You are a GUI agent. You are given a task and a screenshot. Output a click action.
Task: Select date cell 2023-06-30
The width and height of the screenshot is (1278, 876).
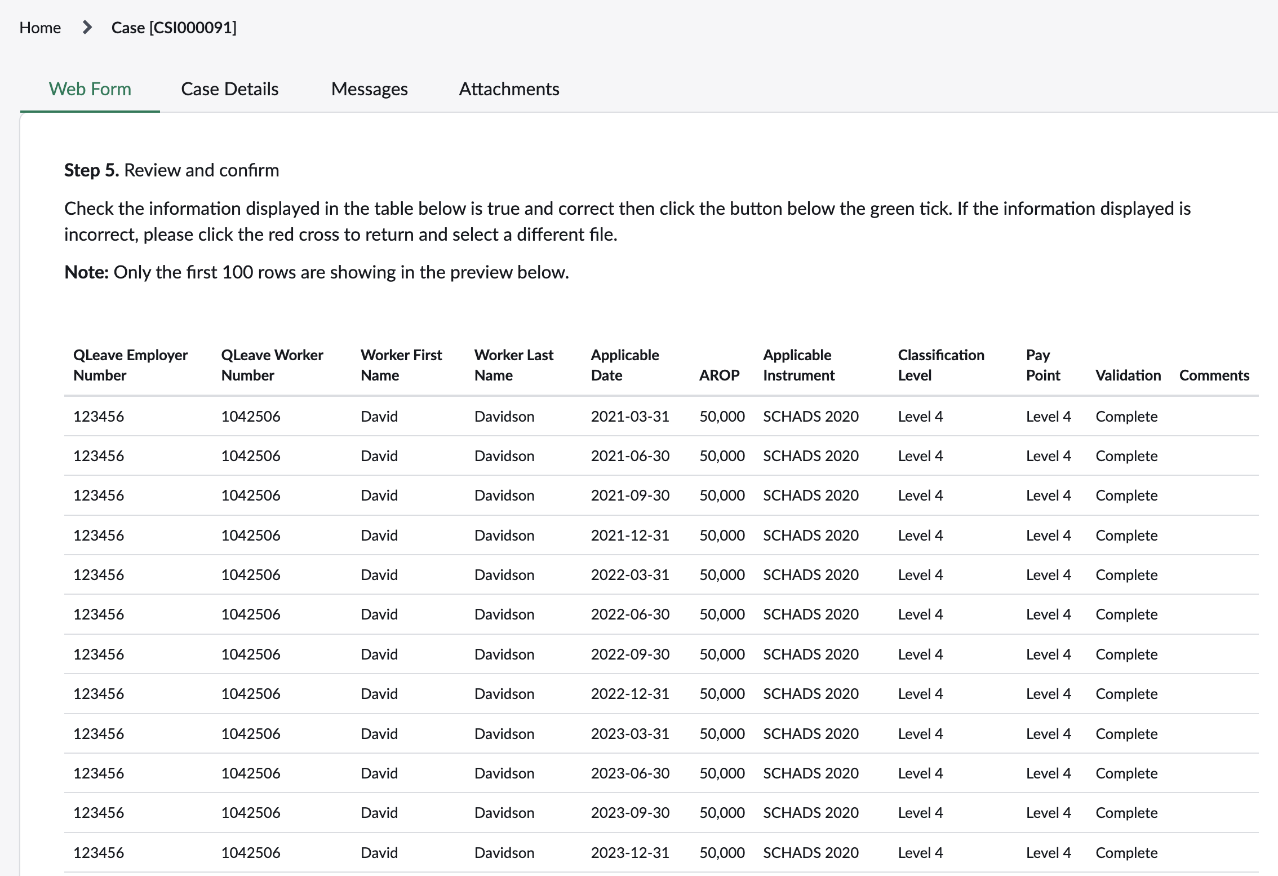point(630,773)
